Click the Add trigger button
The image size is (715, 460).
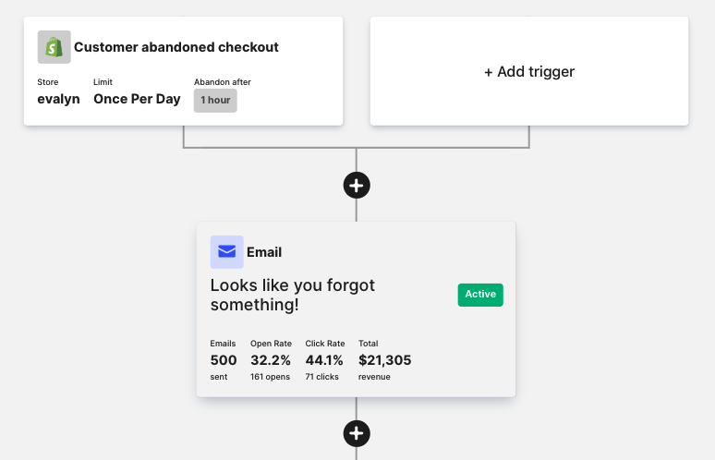click(529, 71)
